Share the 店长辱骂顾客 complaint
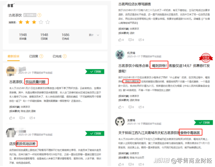Image resolution: width=215 pixels, height=167 pixels. pyautogui.click(x=141, y=40)
